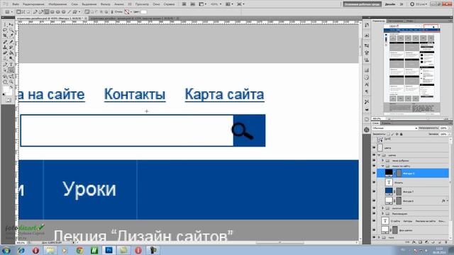
Task: Select the Eraser tool
Action: tap(5, 53)
